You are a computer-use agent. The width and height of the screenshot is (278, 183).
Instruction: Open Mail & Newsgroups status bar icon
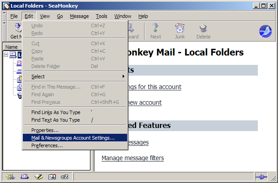[25, 177]
